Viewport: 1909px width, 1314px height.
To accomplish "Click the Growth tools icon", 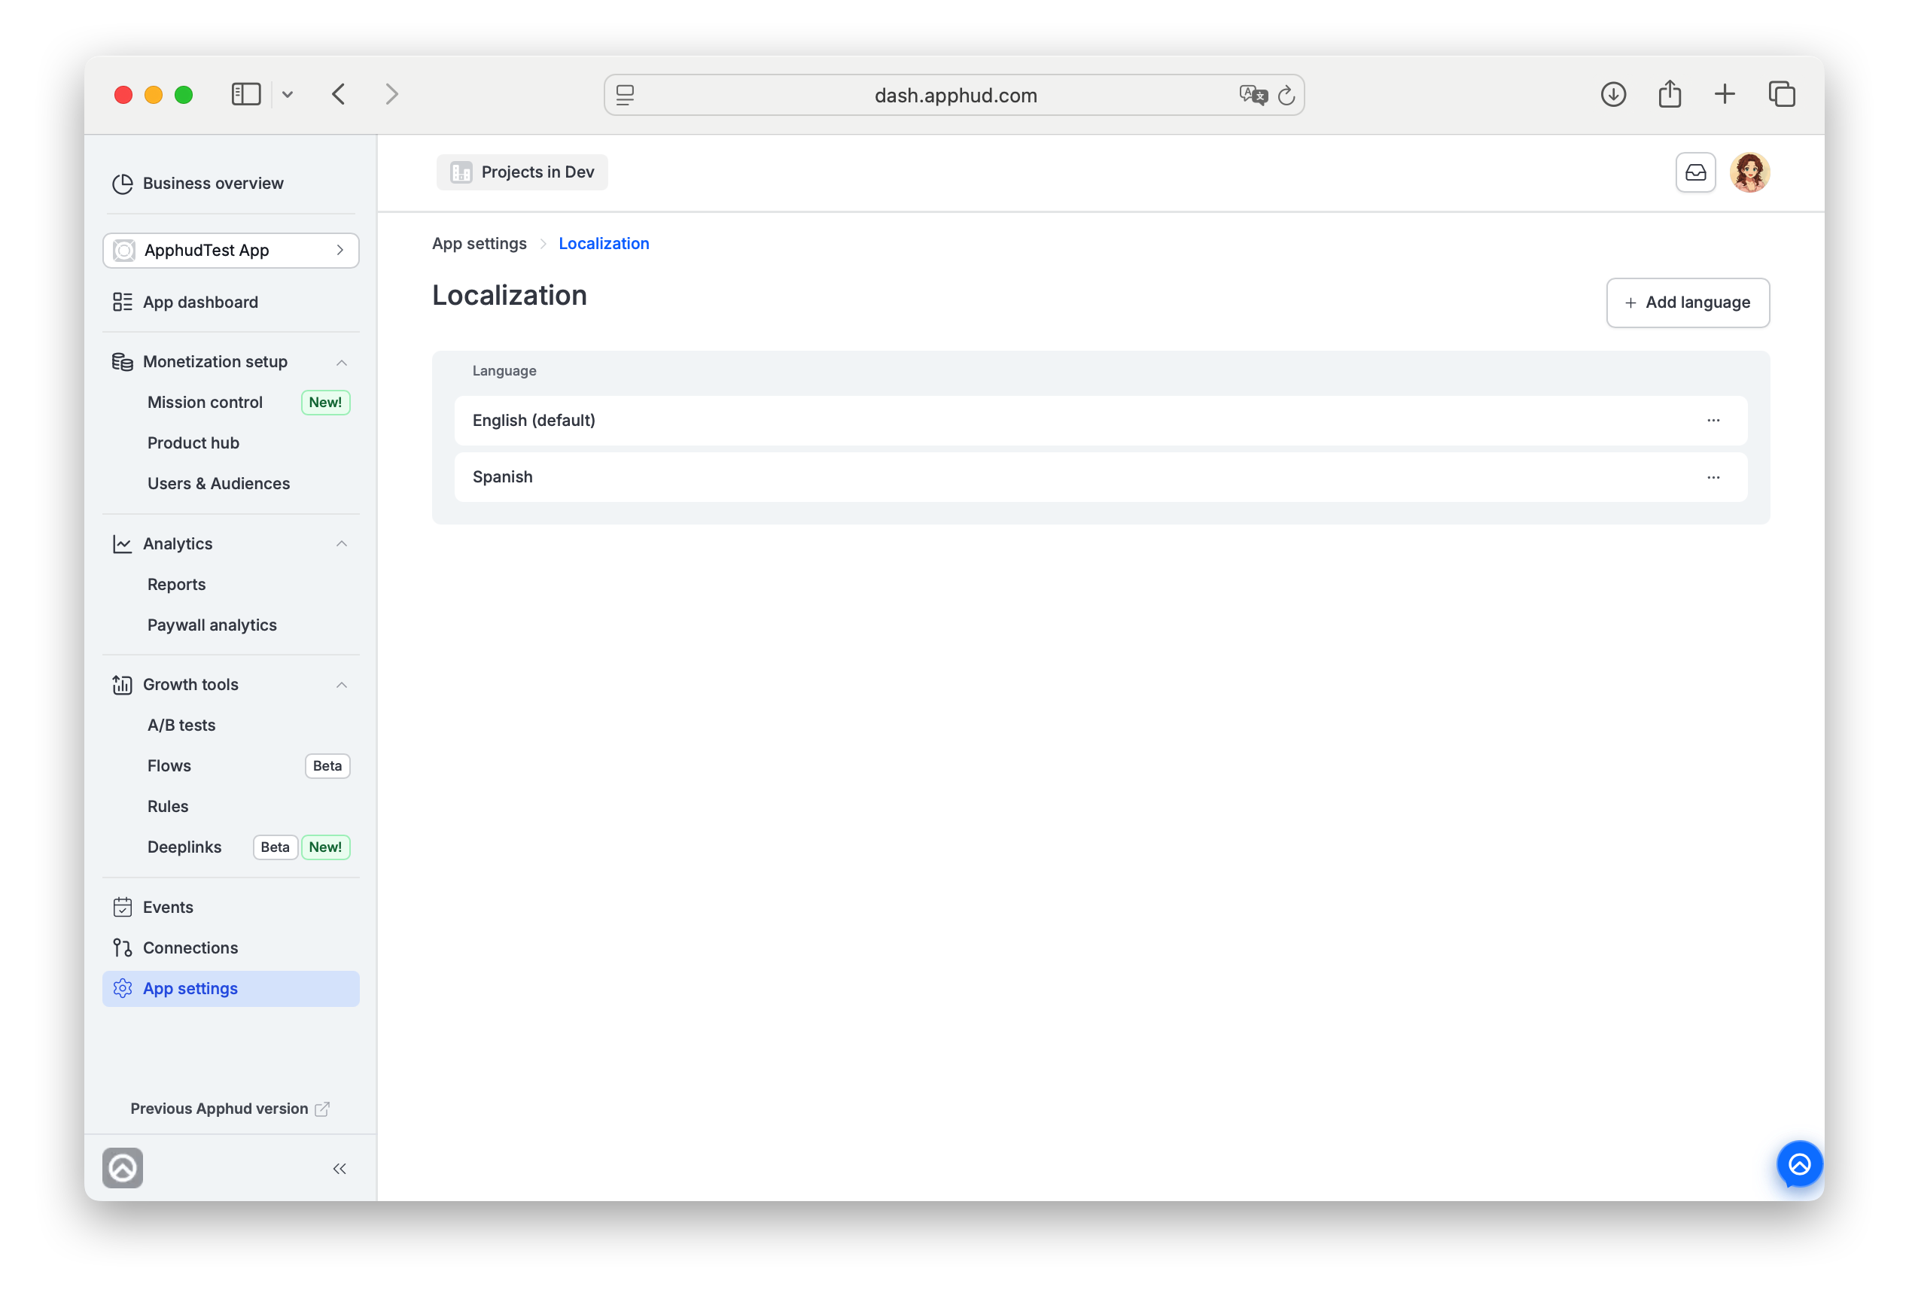I will 123,685.
